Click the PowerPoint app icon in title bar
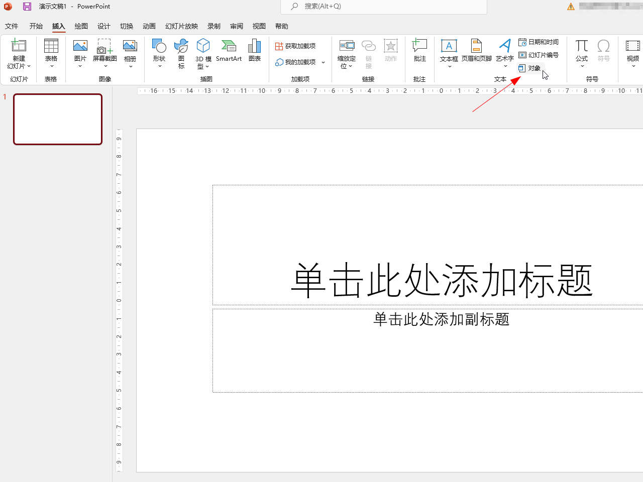Screen dimensions: 643x482 click(8, 7)
